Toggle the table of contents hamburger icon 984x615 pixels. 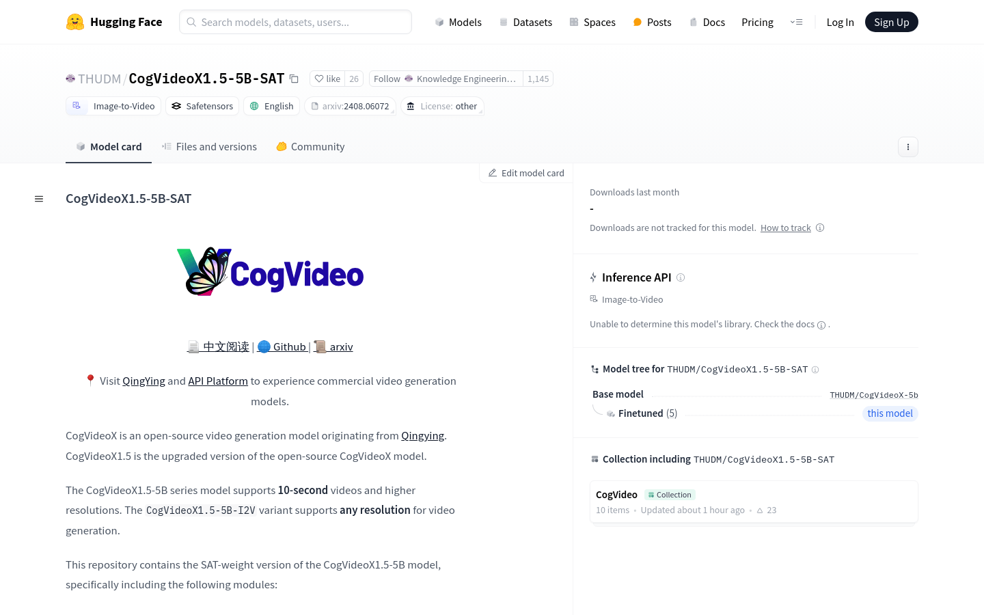click(x=39, y=199)
